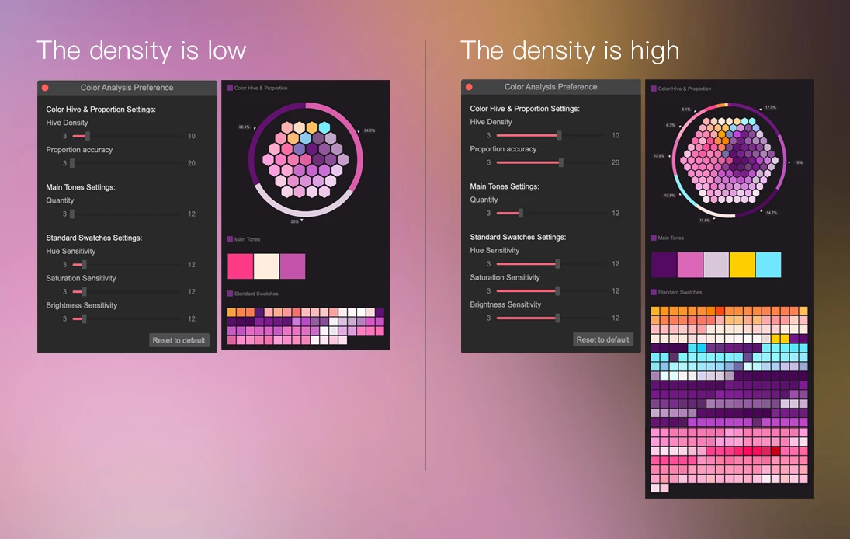Click 'Color Analysis Preference' title in low-density window

click(x=127, y=88)
